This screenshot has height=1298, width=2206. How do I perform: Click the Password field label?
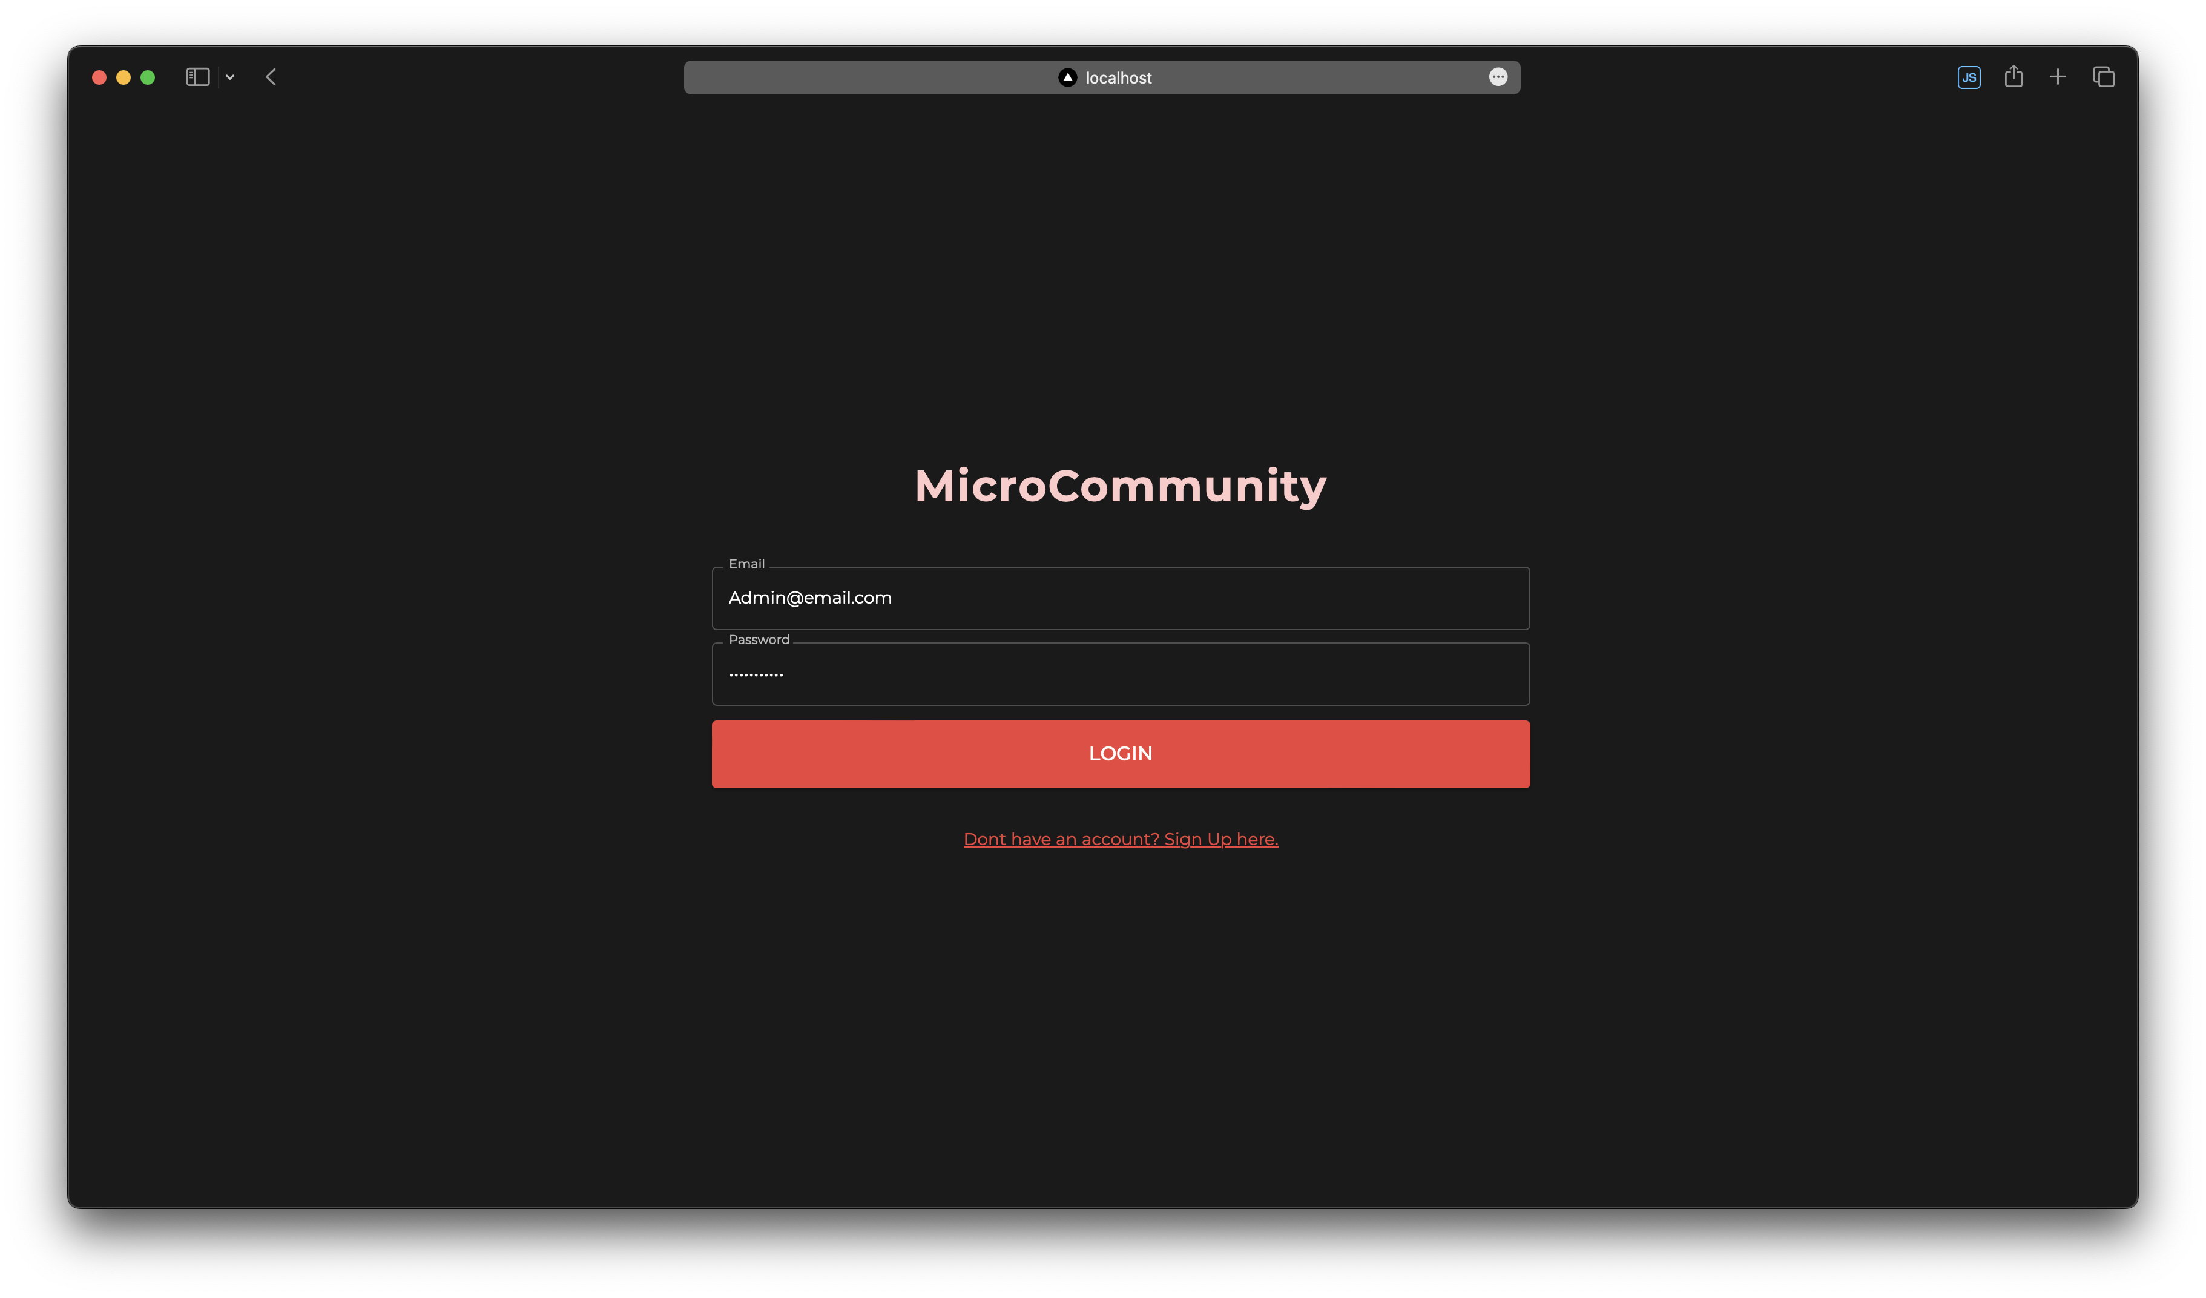[x=758, y=640]
